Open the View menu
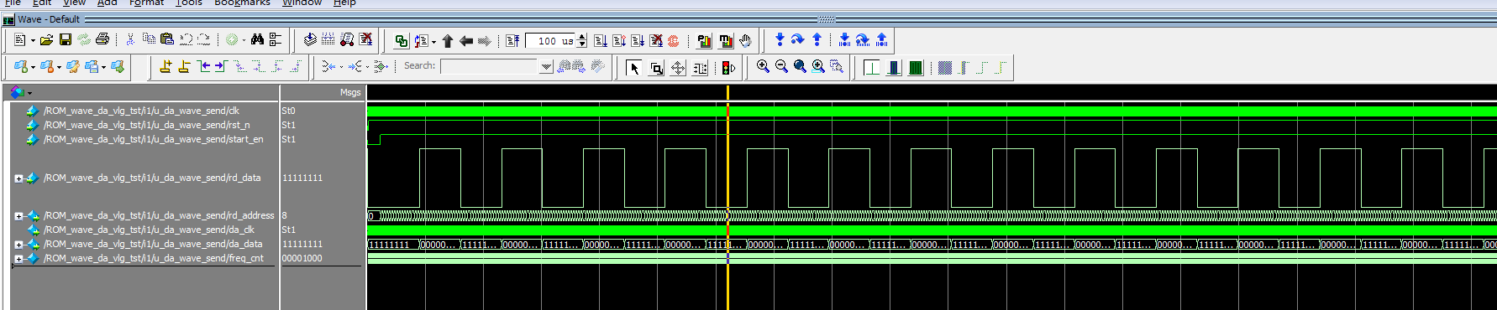This screenshot has width=1497, height=310. point(75,3)
